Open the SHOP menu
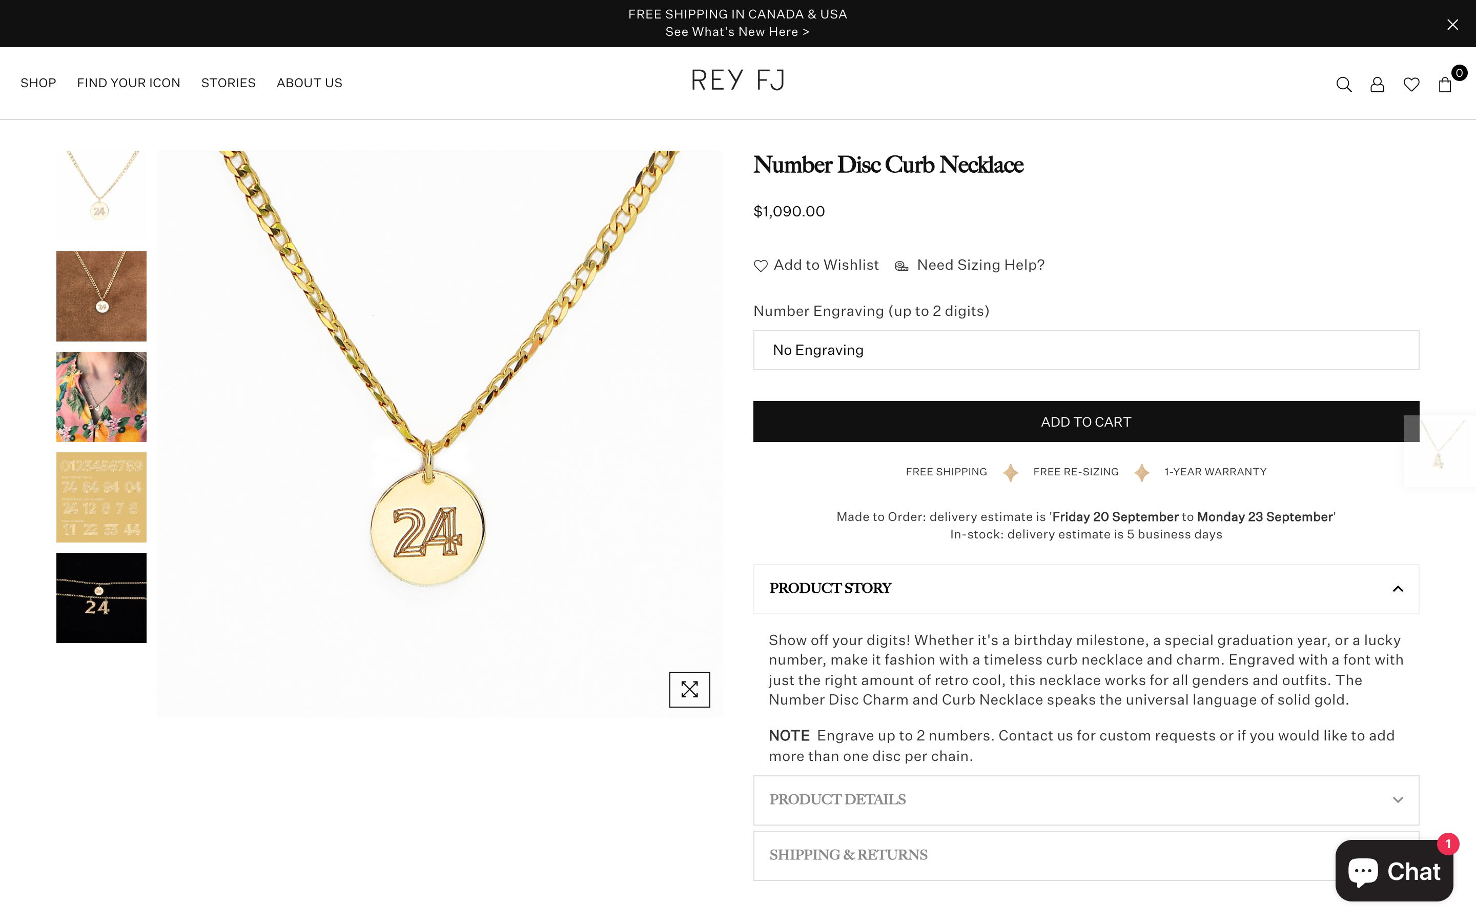1476x923 pixels. click(x=38, y=83)
